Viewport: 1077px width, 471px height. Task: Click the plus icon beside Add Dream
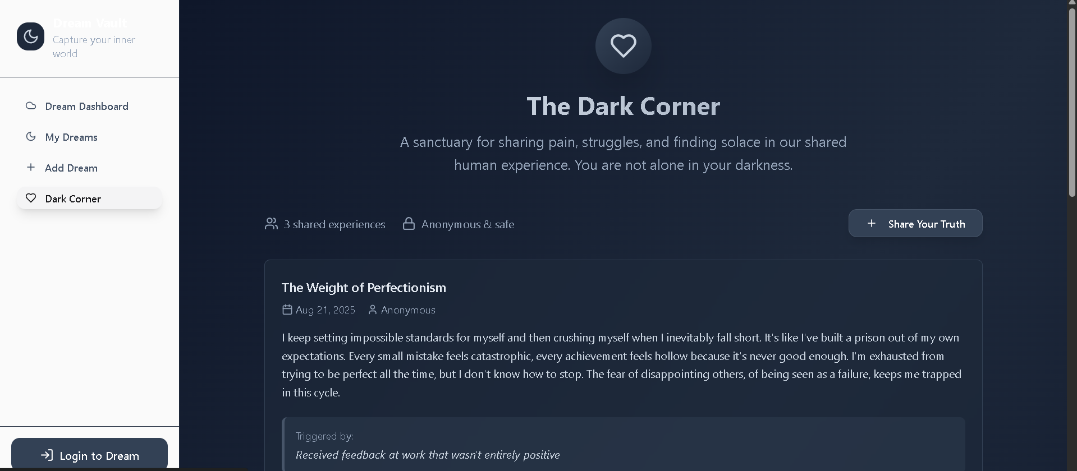[31, 168]
